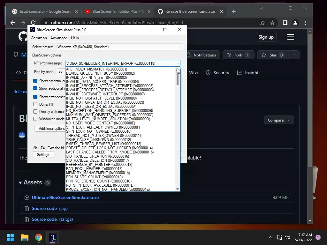Click the down arrow of error list scrollbar
The image size is (327, 245).
click(x=178, y=189)
